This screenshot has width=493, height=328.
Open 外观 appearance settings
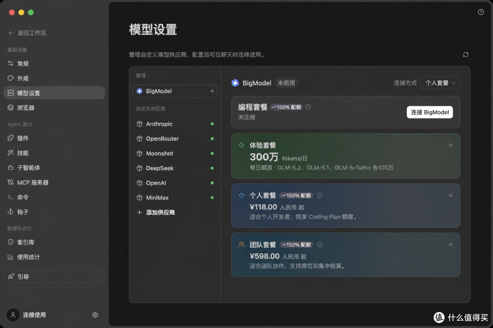point(54,78)
